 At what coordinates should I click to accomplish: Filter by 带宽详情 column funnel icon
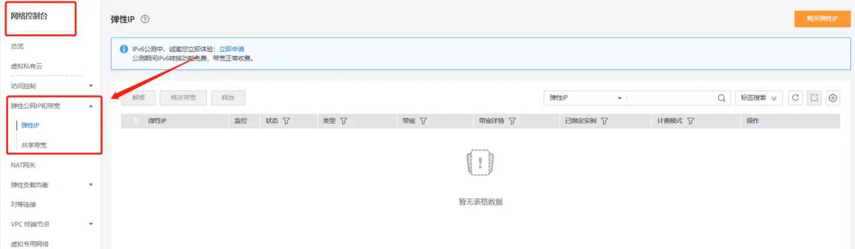[512, 121]
